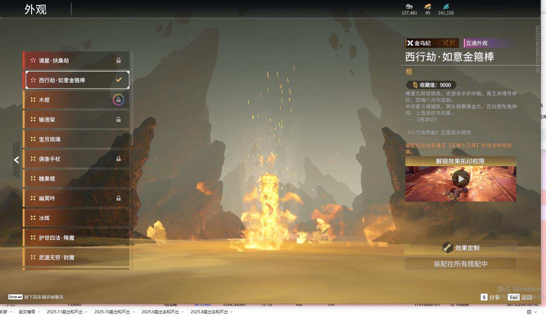Image resolution: width=546 pixels, height=317 pixels.
Task: Click the gold emblem icon beside 偶像手杖
Action: tap(33, 158)
